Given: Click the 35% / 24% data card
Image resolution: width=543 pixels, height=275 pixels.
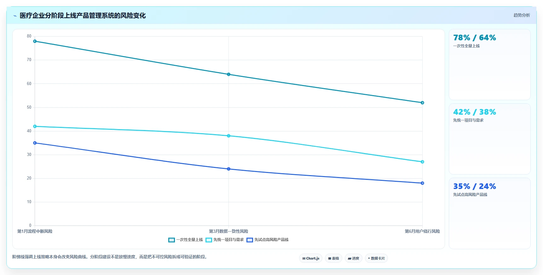Looking at the screenshot, I should coord(490,213).
